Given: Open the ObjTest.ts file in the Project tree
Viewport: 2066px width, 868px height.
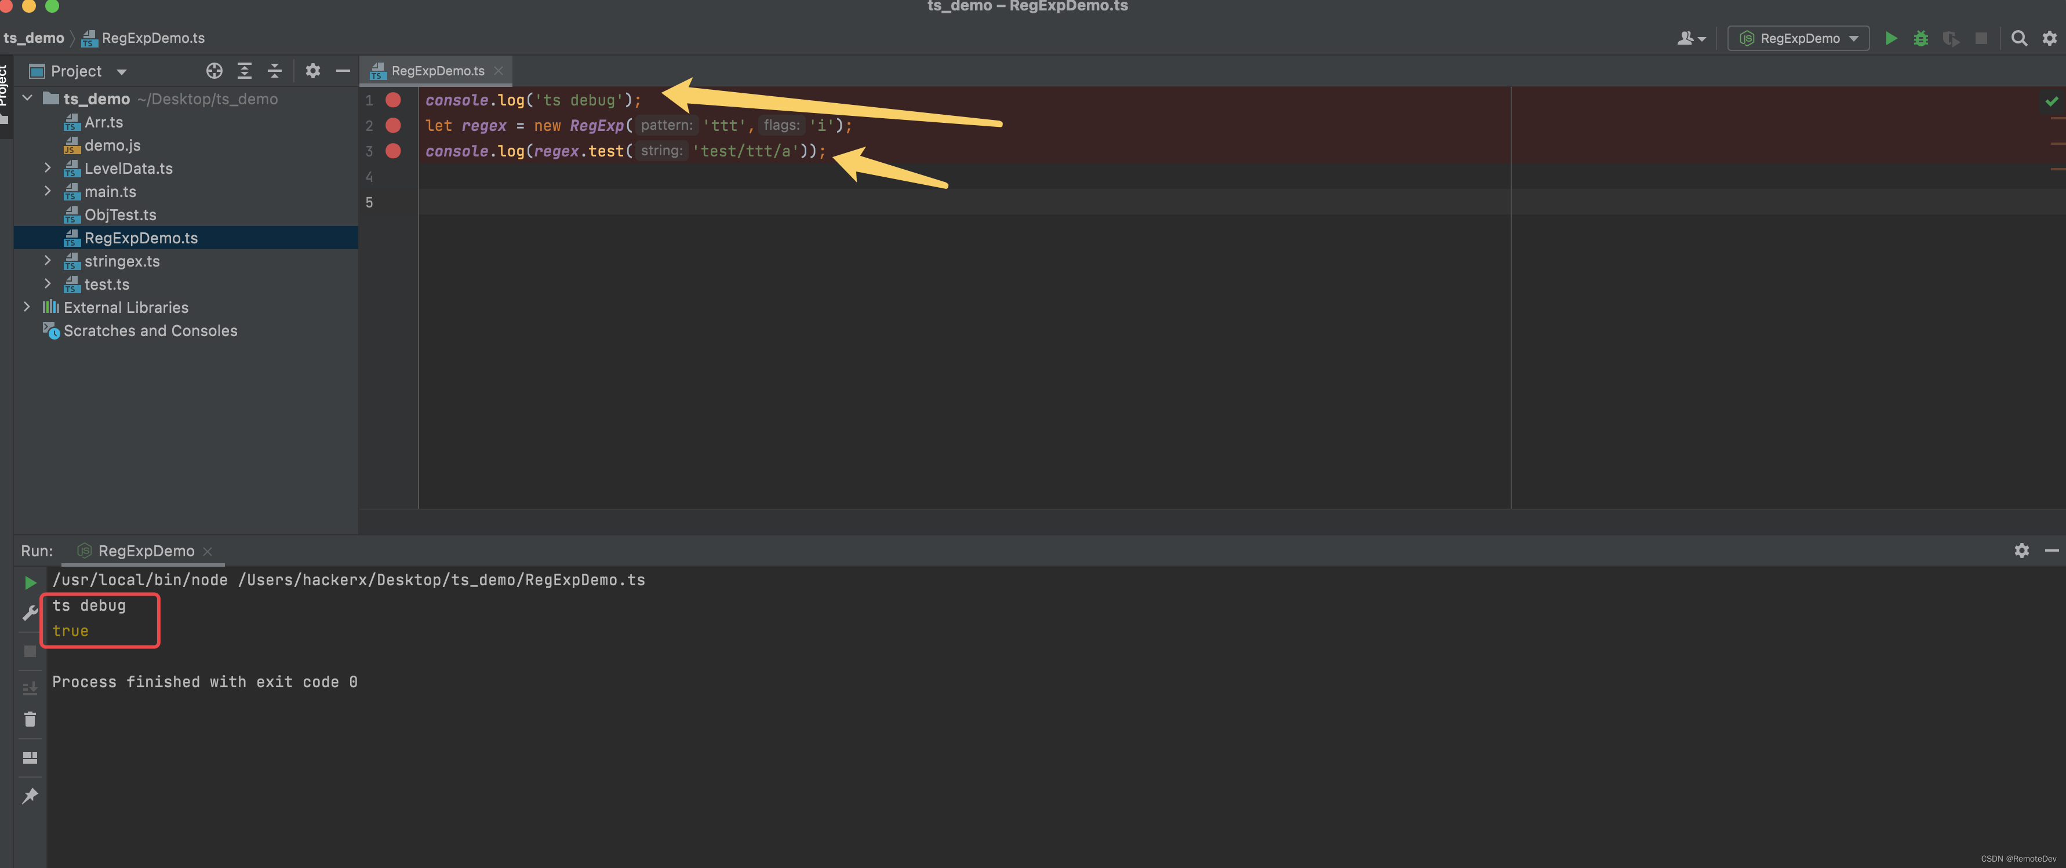Looking at the screenshot, I should coord(121,215).
